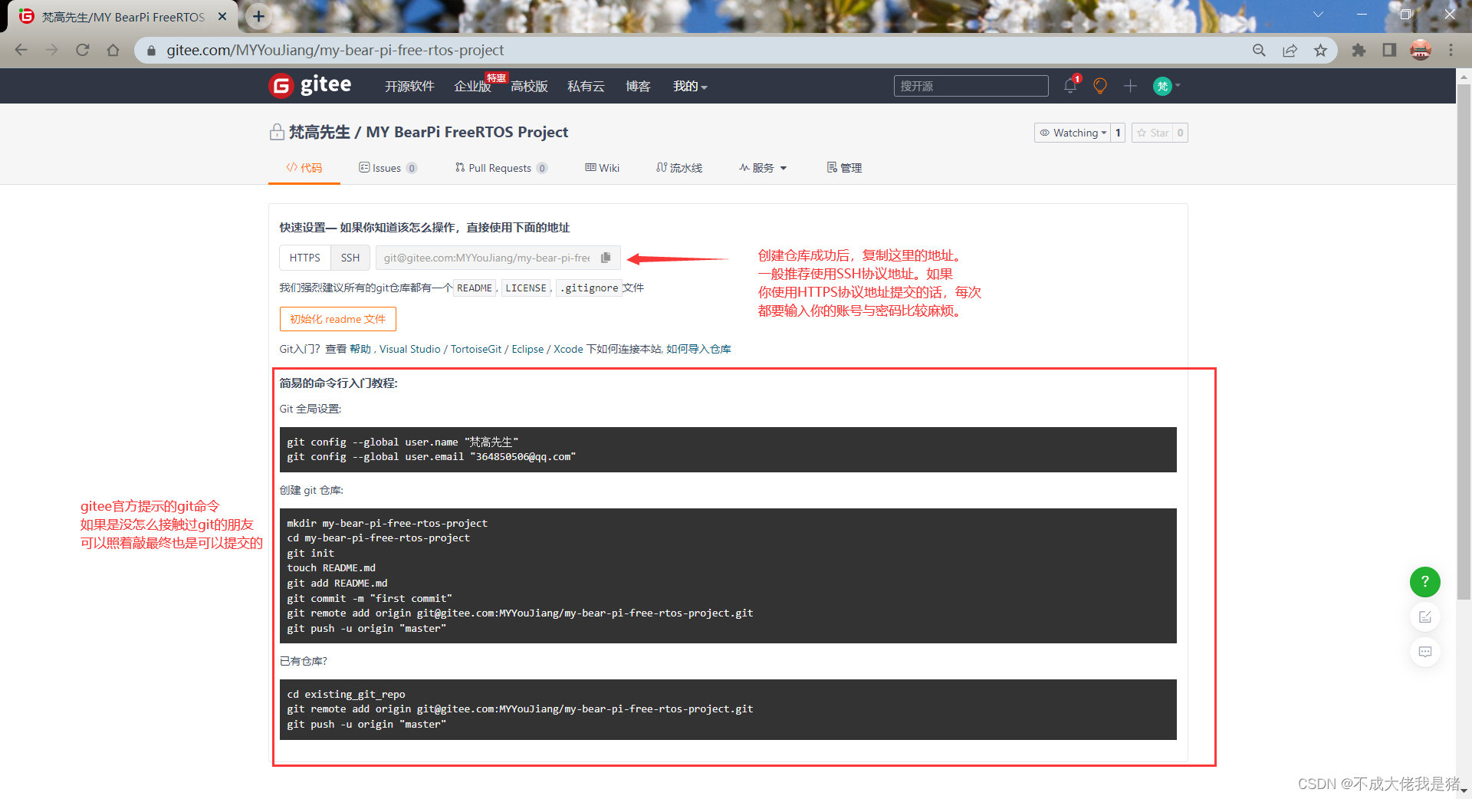The height and width of the screenshot is (799, 1472).
Task: Star the repository
Action: click(x=1152, y=133)
